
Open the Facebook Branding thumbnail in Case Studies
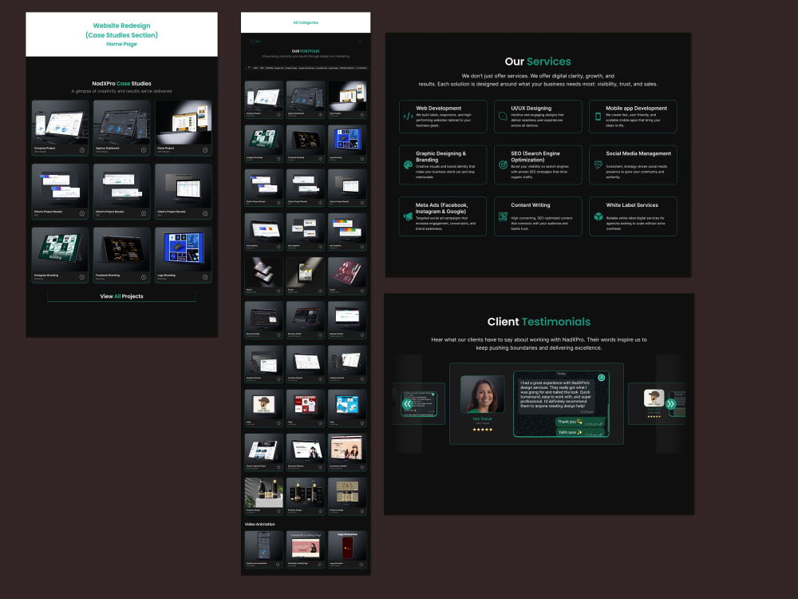121,249
